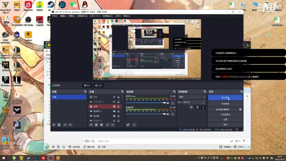Click 退出 exit button
This screenshot has height=161, width=286.
[225, 125]
